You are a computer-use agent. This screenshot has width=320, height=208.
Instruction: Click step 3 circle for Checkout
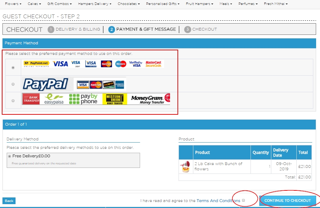187,30
